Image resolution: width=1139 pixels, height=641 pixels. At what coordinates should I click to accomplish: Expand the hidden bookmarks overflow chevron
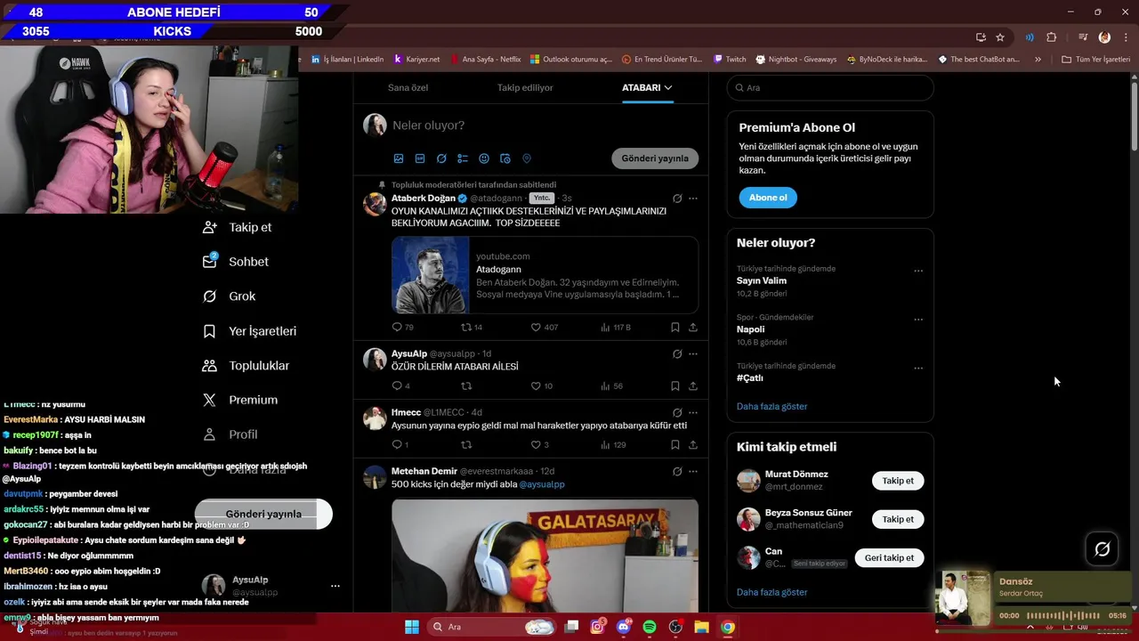[x=1038, y=60]
